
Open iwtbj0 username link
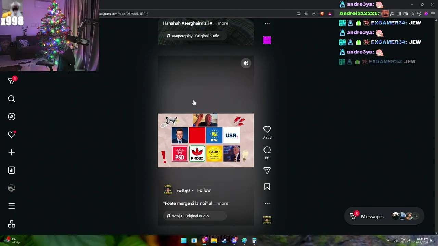183,190
